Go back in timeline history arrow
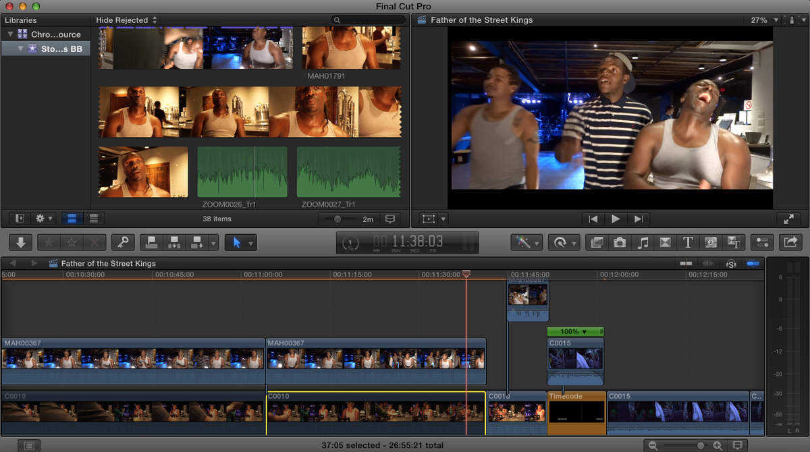This screenshot has width=810, height=452. tap(13, 263)
